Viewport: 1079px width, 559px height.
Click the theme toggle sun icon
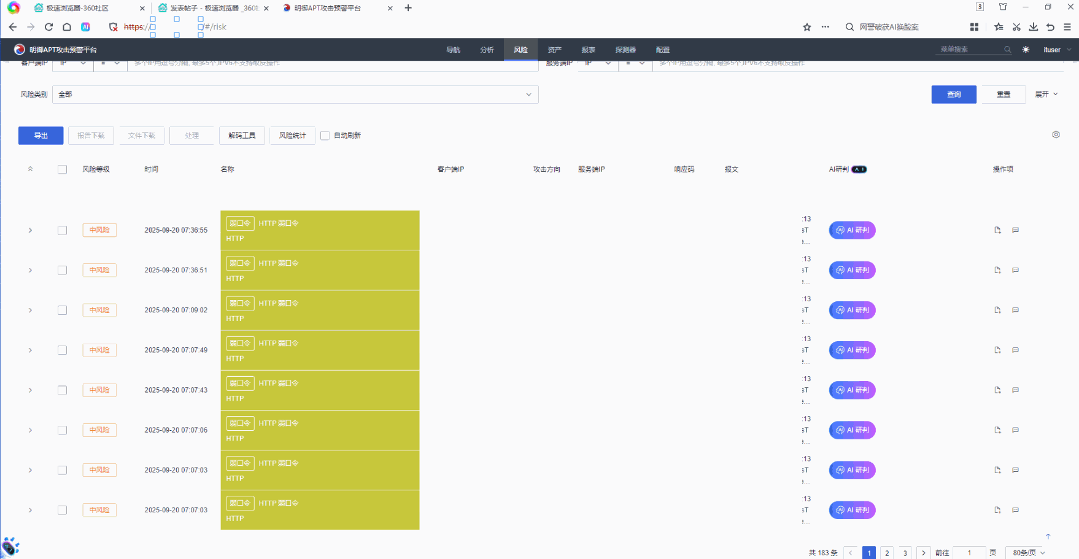point(1026,50)
